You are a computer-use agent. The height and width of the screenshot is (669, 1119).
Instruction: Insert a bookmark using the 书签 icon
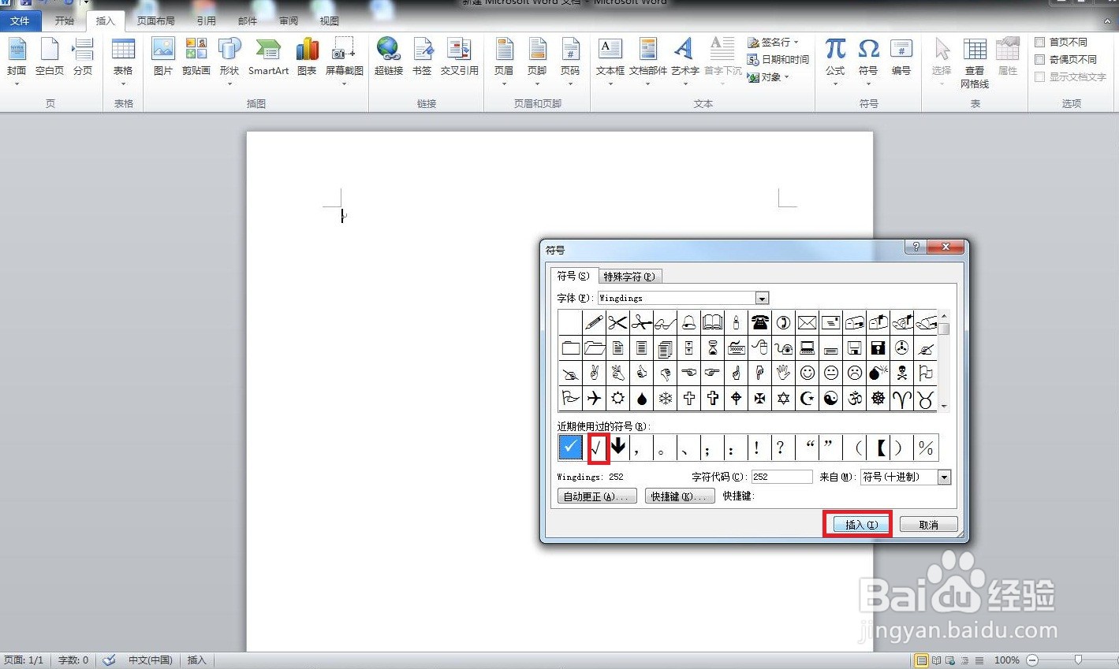[422, 55]
